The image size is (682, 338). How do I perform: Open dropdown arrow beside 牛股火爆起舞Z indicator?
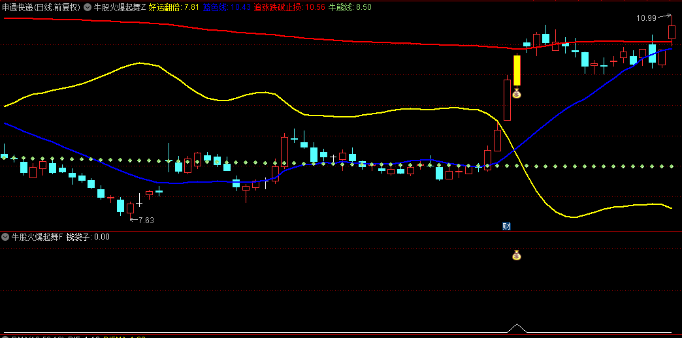88,7
